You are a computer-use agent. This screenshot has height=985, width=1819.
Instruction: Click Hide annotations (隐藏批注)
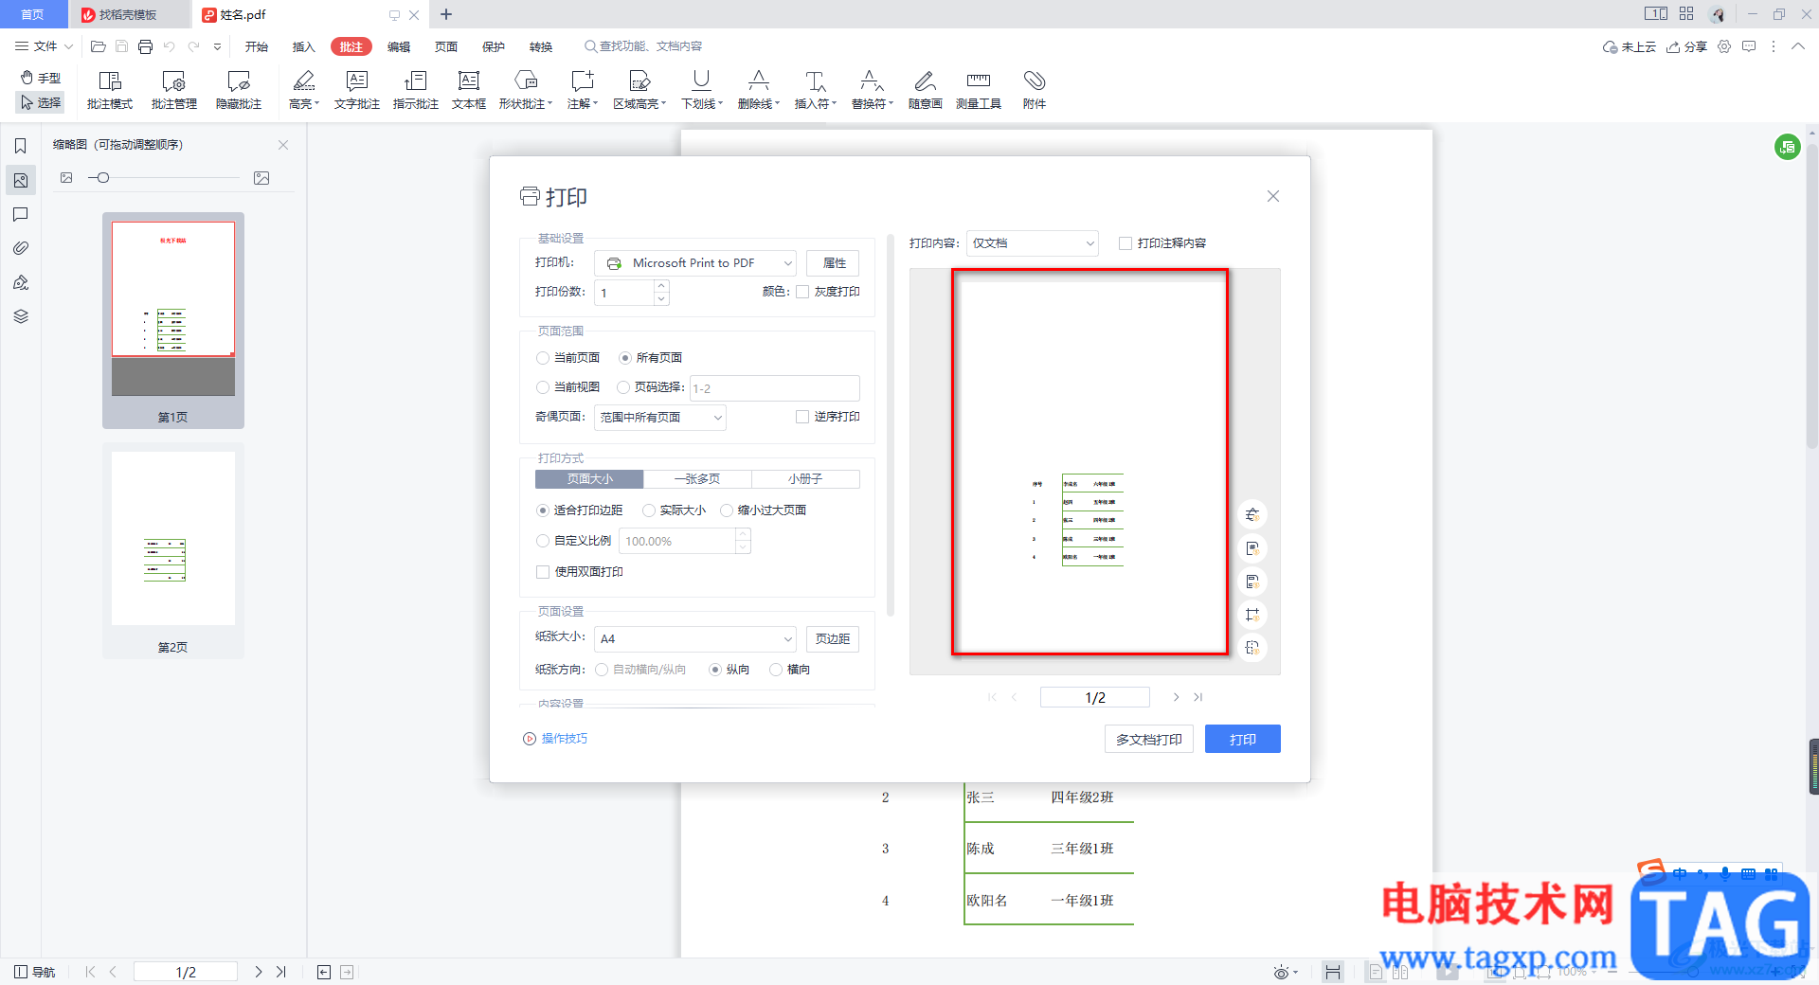239,90
